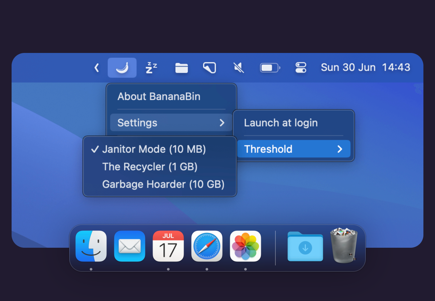Expand the Threshold submenu
The width and height of the screenshot is (435, 301).
[x=293, y=149]
